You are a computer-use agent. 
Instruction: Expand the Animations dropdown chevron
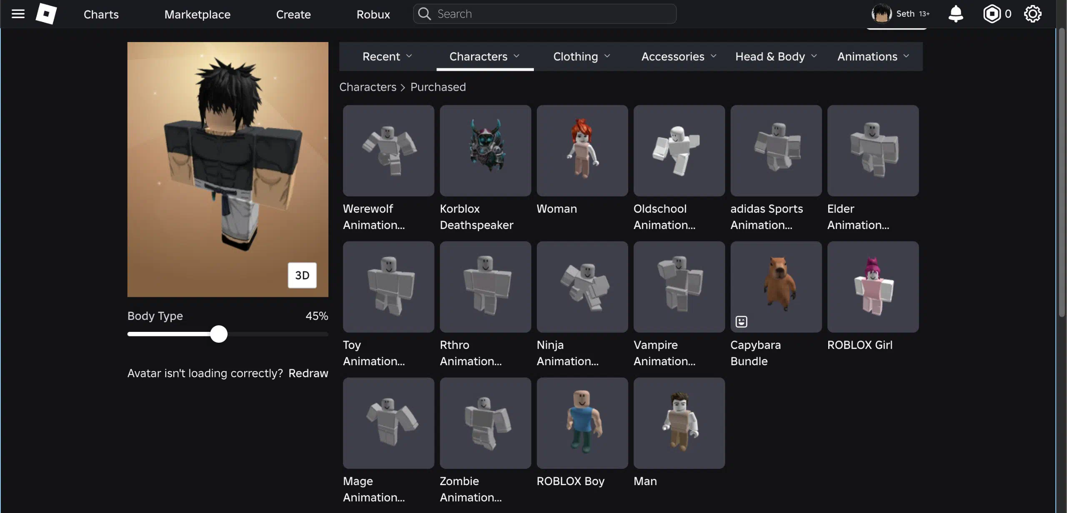click(x=907, y=56)
